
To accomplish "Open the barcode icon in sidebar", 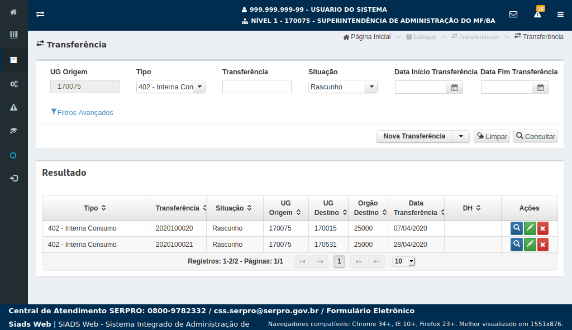I will (13, 35).
